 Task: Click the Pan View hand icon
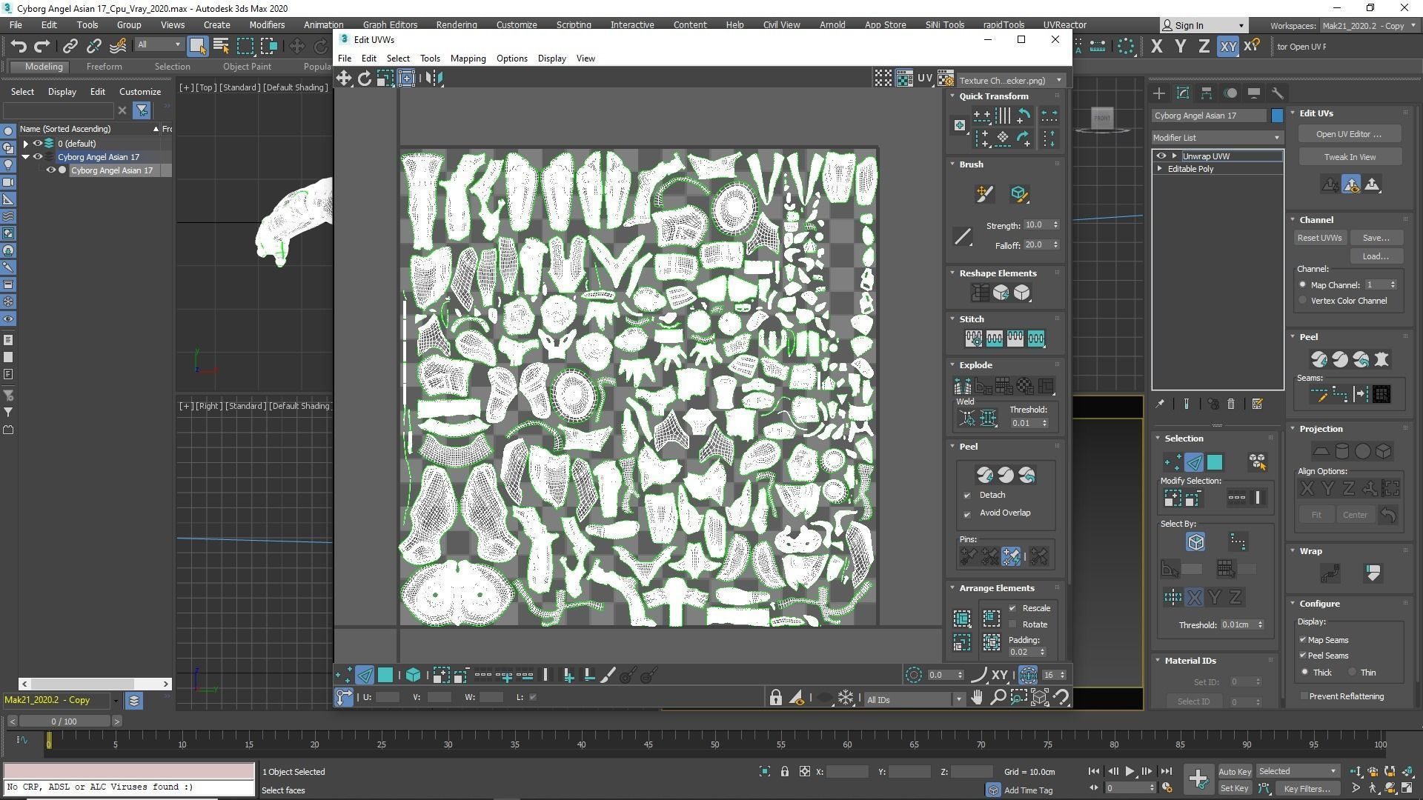978,698
